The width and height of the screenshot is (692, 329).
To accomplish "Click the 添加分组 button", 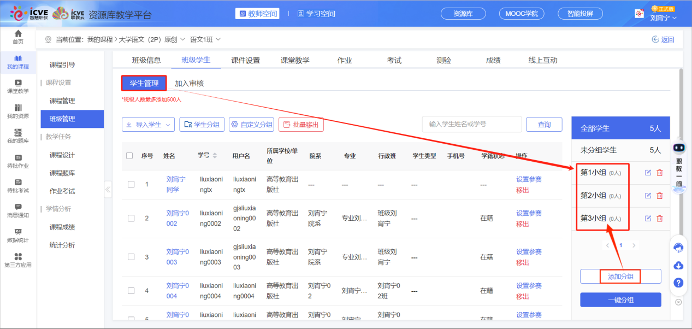I will (620, 277).
